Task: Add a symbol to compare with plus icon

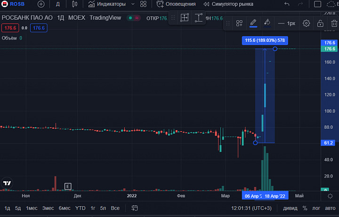Action: (x=41, y=4)
